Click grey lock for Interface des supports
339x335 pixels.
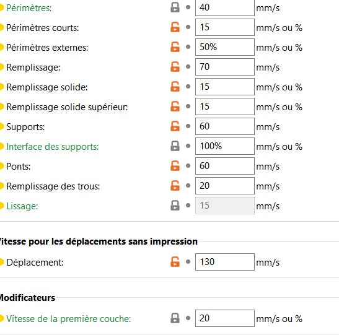pos(175,146)
